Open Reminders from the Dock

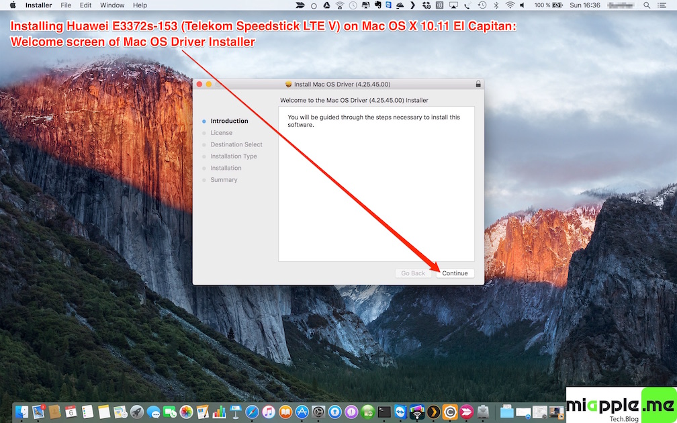[87, 412]
